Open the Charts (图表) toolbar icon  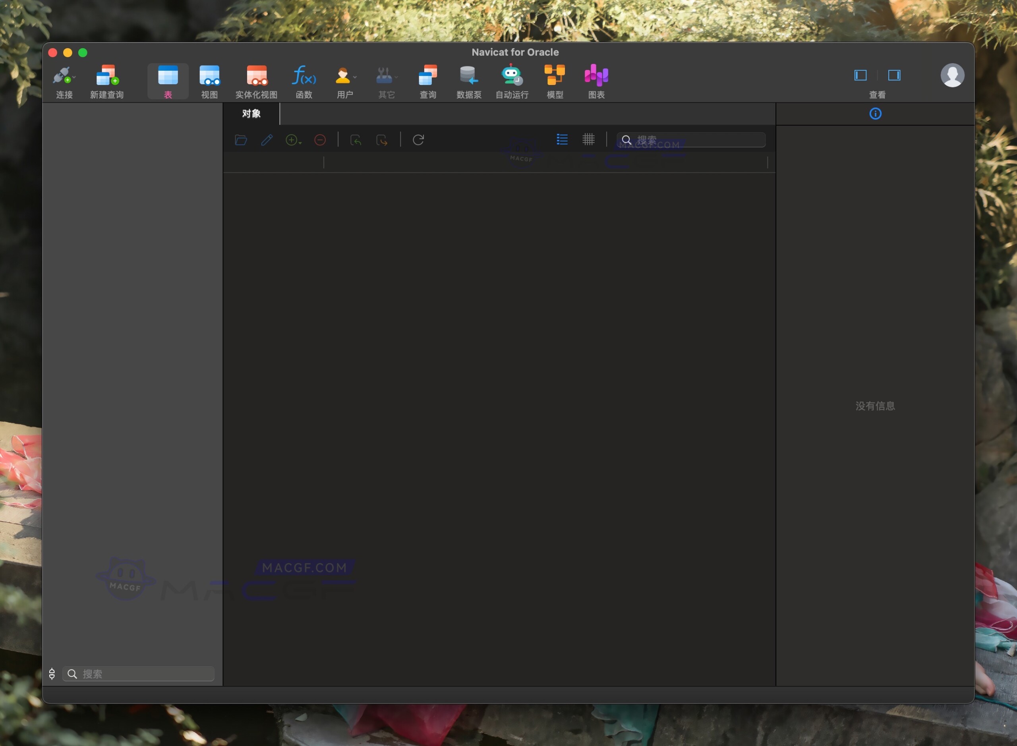[x=596, y=75]
